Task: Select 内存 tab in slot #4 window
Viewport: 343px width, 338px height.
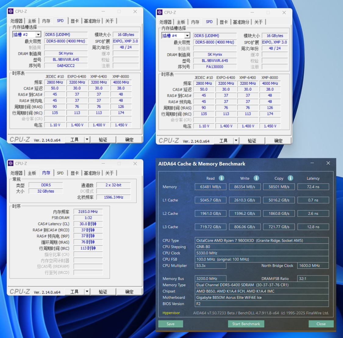Action: 195,22
